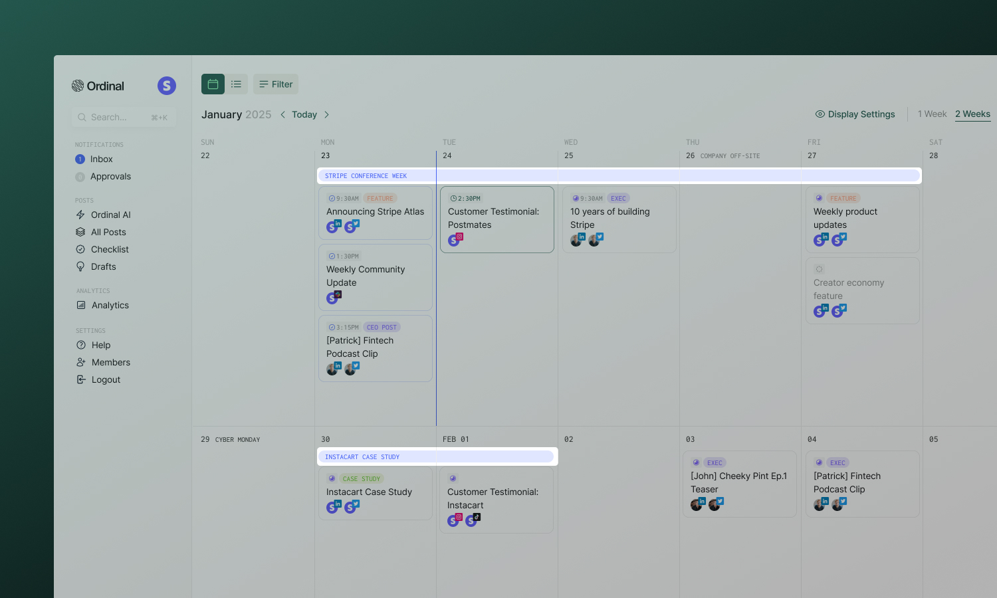The height and width of the screenshot is (598, 997).
Task: Click the CASE STUDY tag
Action: [361, 478]
